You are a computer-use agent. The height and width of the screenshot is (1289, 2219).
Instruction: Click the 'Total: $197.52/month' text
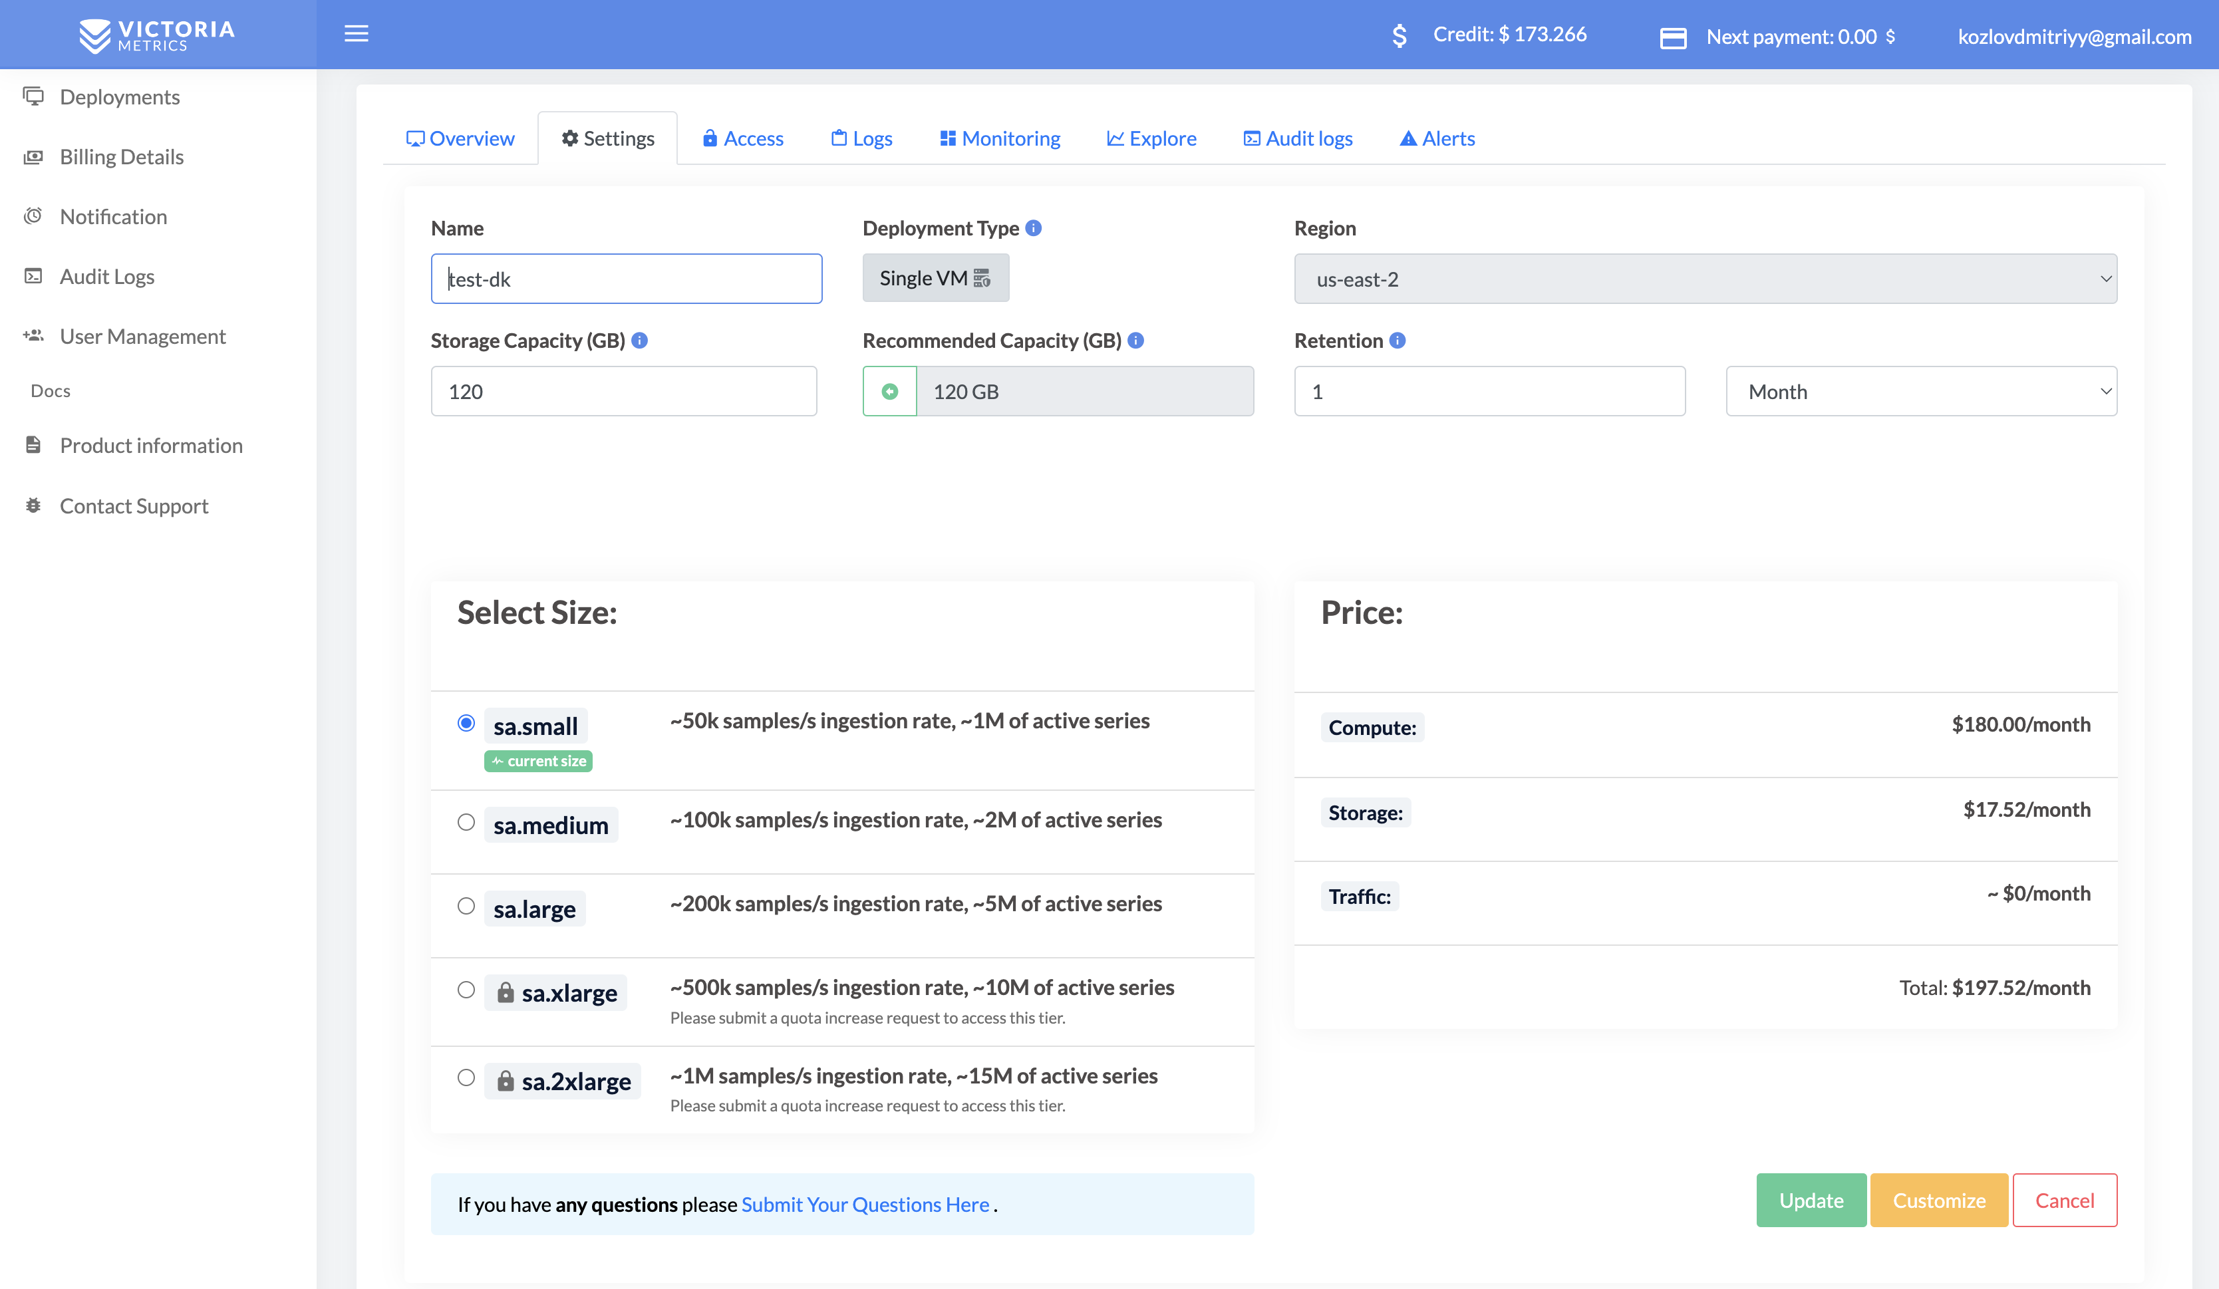(1994, 987)
